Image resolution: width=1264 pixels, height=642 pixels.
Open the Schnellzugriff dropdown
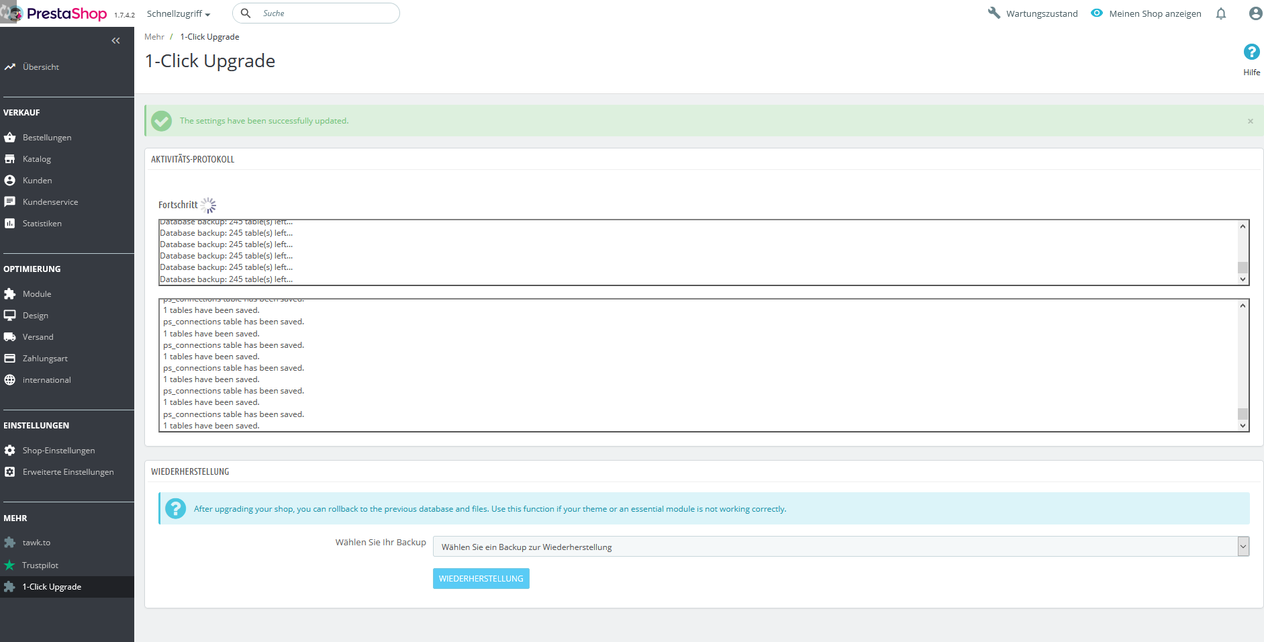[x=179, y=13]
